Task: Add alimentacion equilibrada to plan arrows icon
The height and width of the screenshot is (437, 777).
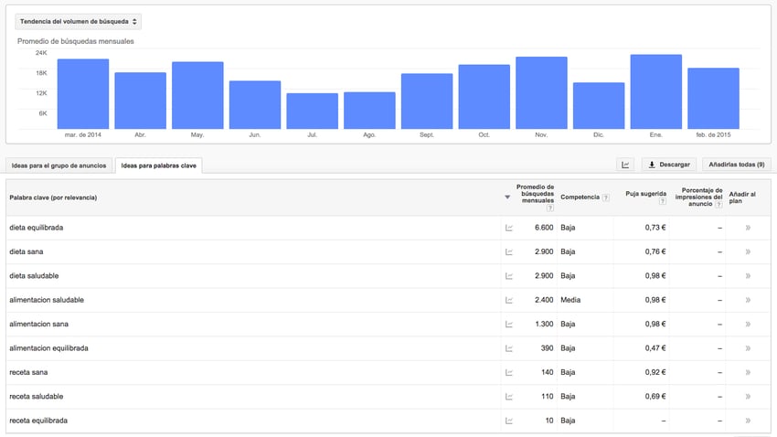Action: [x=748, y=348]
